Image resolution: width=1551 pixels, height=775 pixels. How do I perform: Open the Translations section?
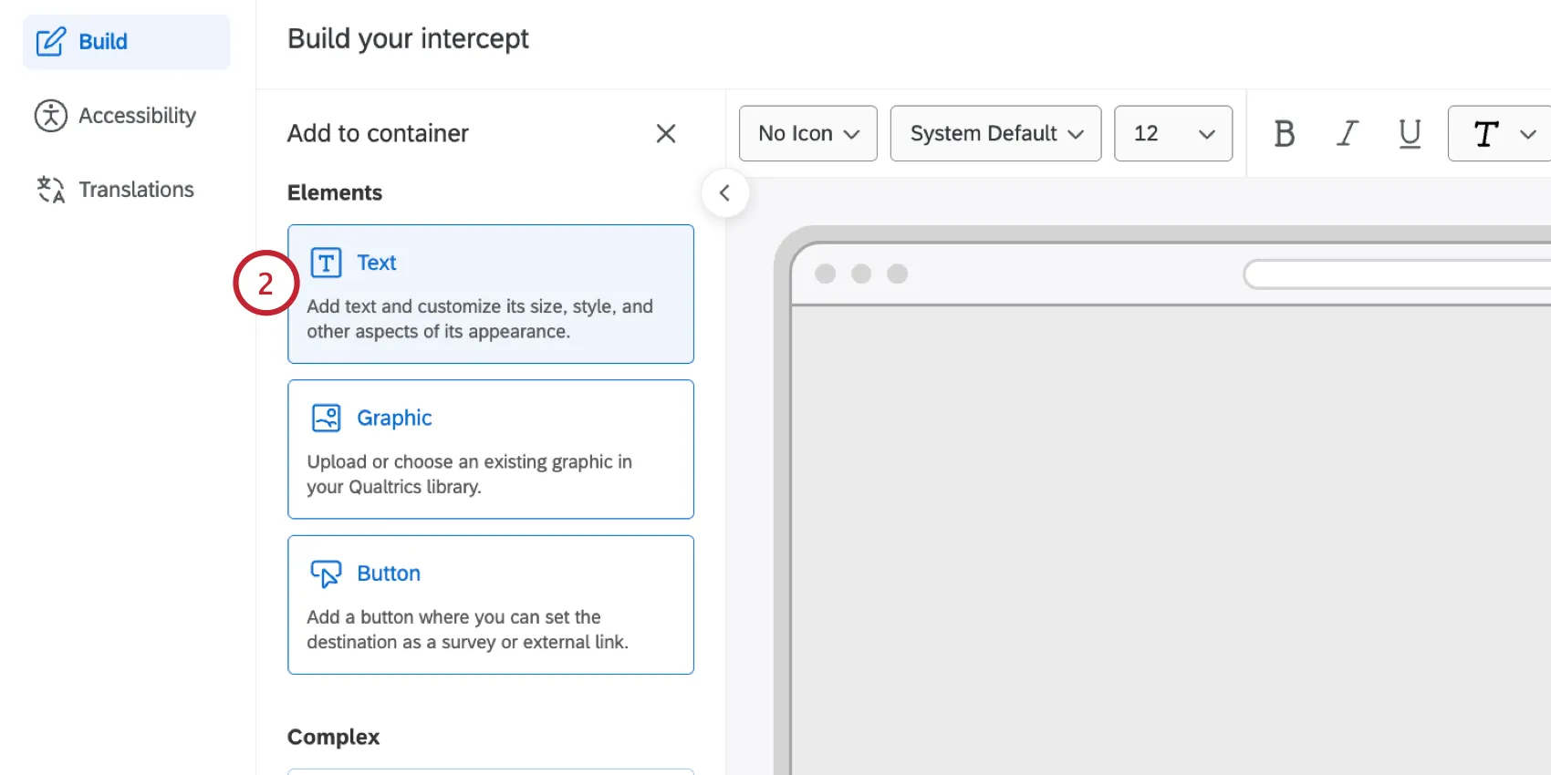tap(115, 190)
